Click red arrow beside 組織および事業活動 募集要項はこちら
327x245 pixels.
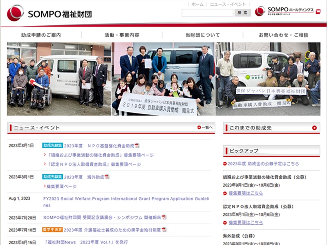point(225,193)
